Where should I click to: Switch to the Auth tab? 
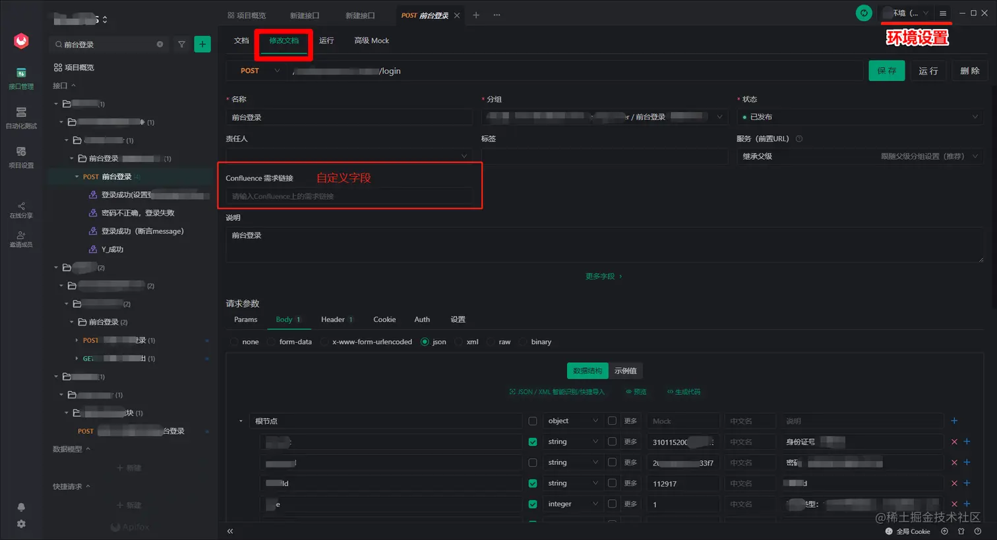[x=422, y=319]
